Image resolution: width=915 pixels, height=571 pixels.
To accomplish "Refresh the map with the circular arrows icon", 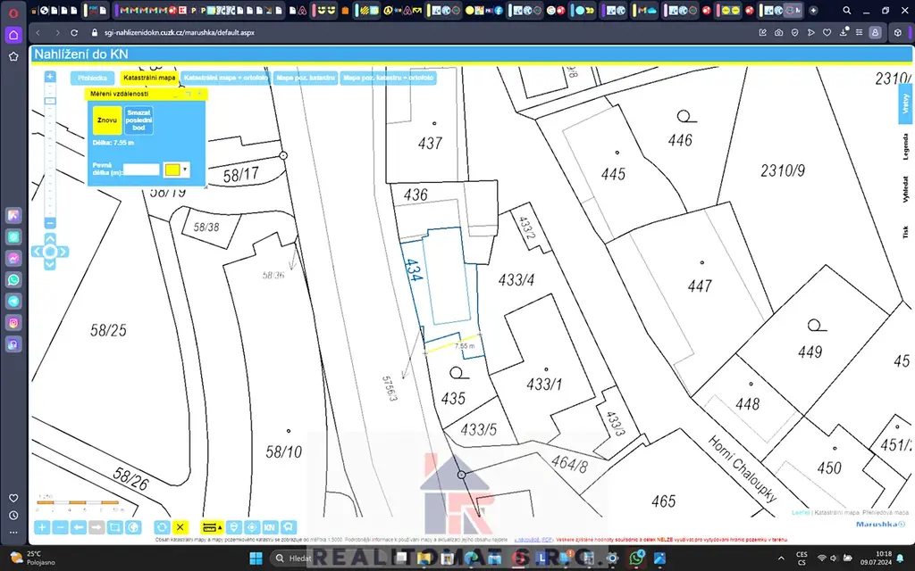I will (x=162, y=527).
